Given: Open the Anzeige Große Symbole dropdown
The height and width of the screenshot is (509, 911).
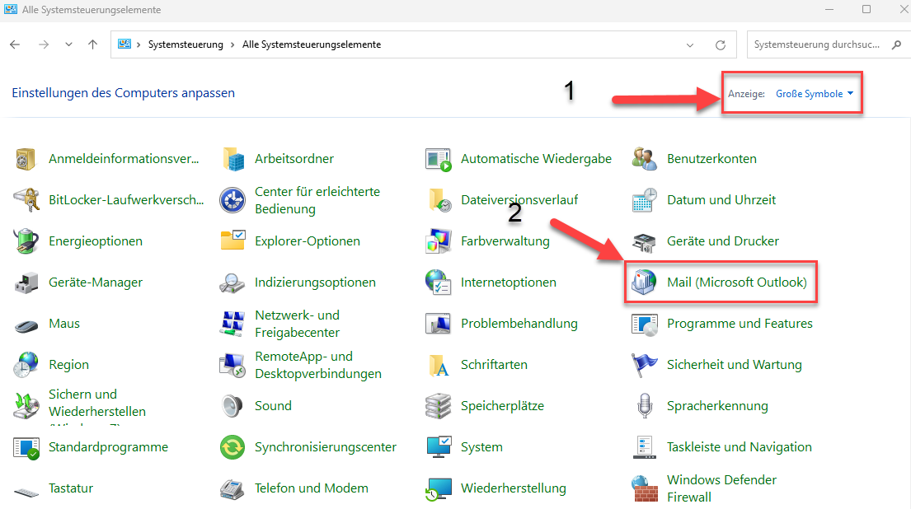Looking at the screenshot, I should click(x=814, y=94).
